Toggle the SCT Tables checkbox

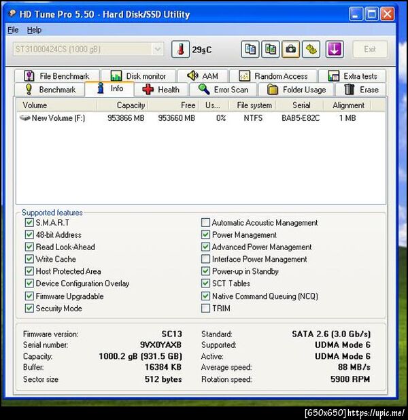(205, 283)
